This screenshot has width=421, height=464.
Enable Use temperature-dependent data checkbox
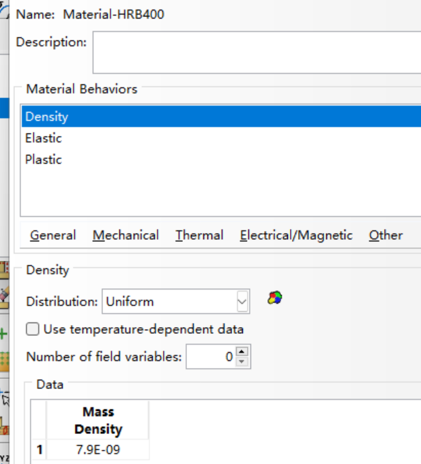point(32,329)
